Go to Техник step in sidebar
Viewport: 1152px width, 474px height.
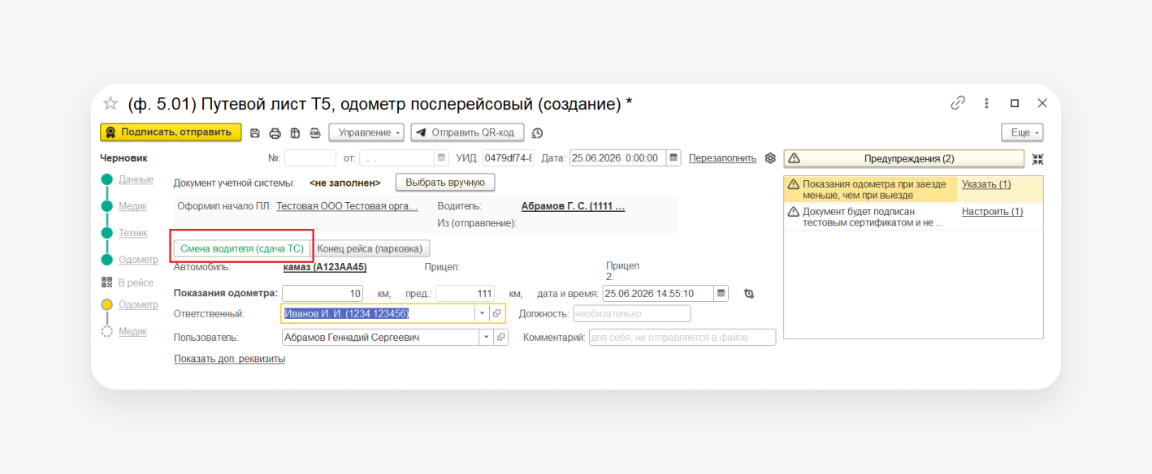coord(133,233)
